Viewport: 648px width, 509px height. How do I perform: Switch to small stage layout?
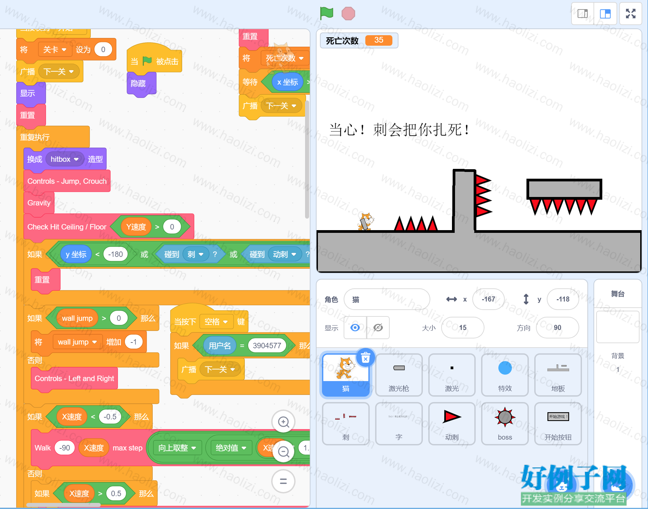click(x=583, y=14)
